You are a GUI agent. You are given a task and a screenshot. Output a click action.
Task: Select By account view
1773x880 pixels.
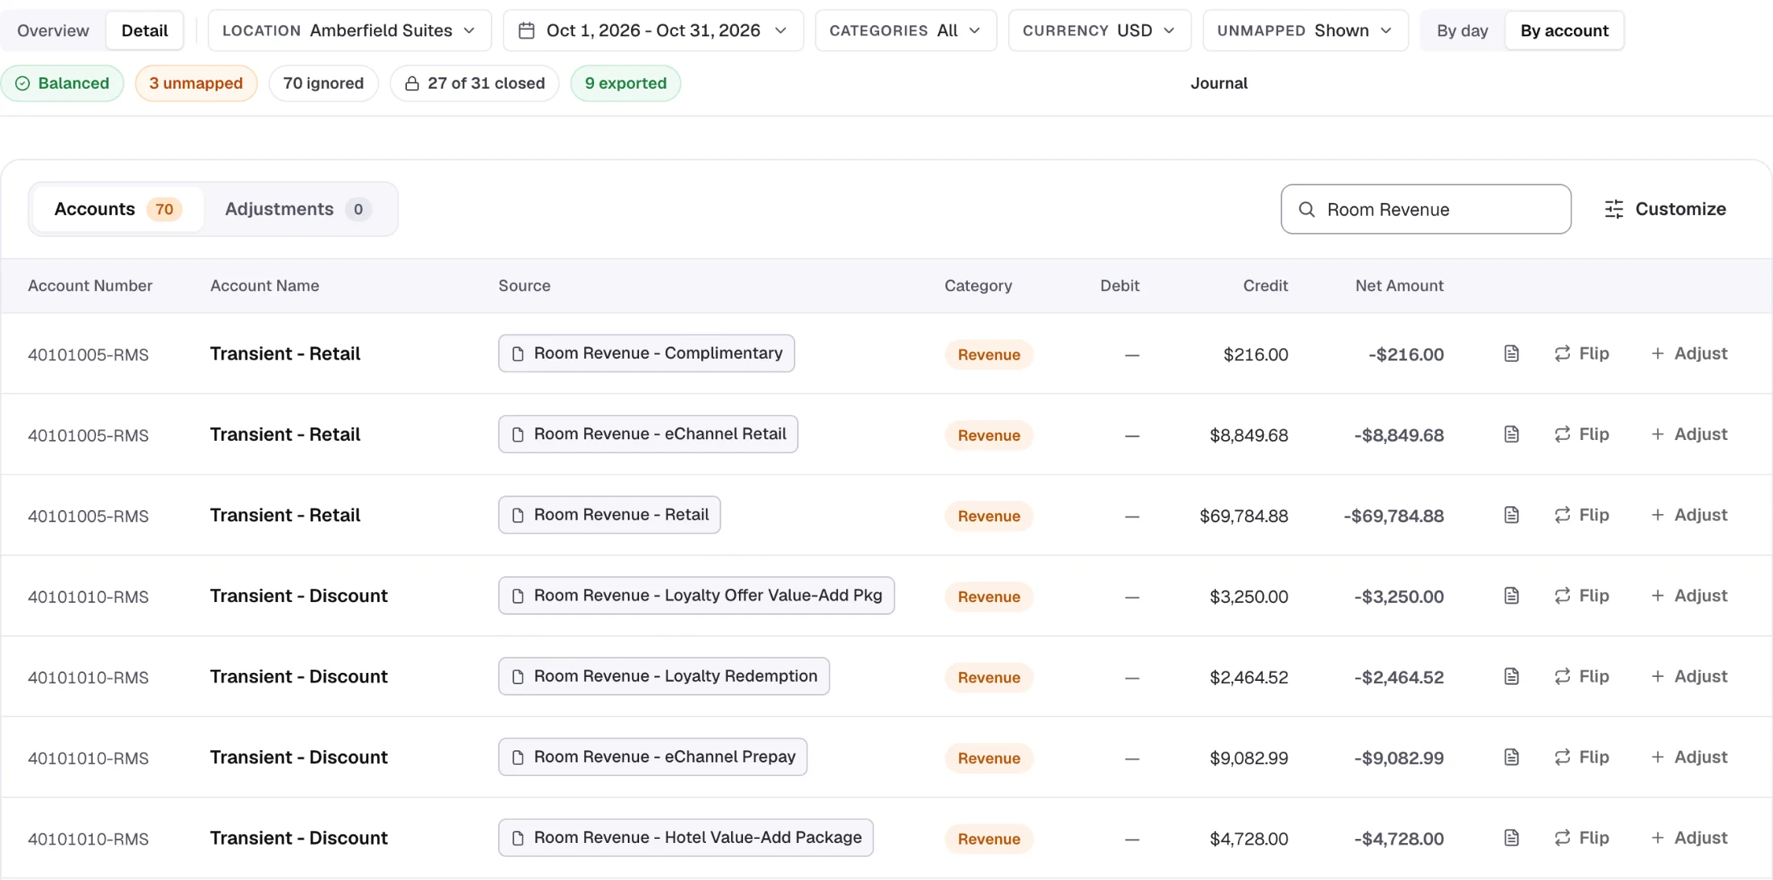(x=1564, y=31)
